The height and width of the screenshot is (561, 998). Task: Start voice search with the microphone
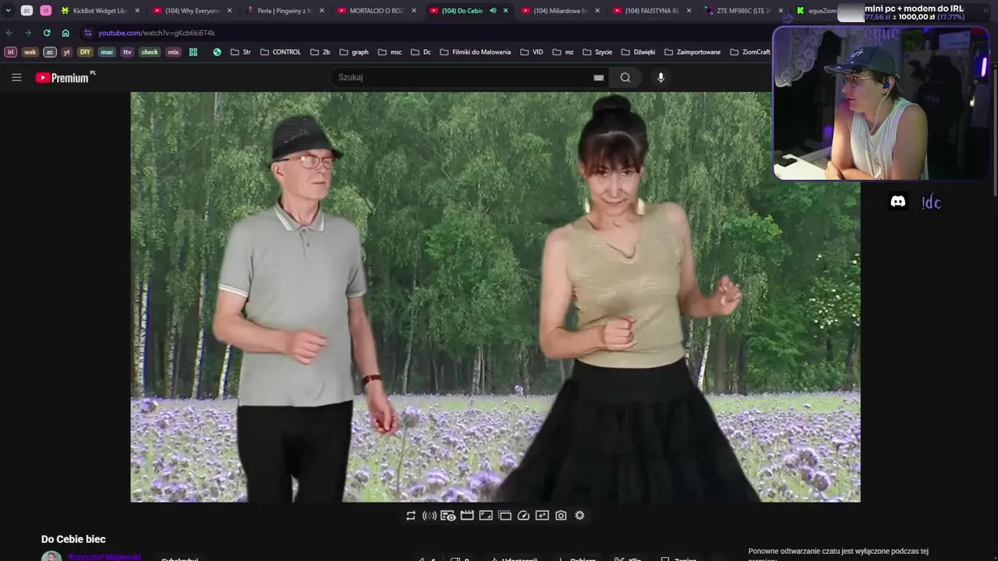[x=661, y=77]
